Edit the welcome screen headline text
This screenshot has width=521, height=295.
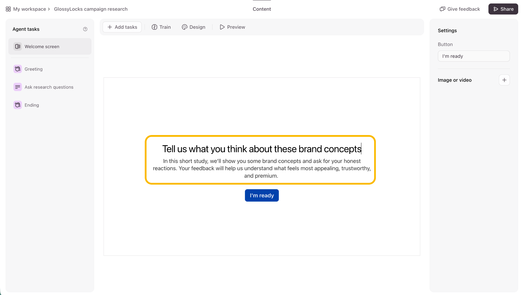pos(262,149)
